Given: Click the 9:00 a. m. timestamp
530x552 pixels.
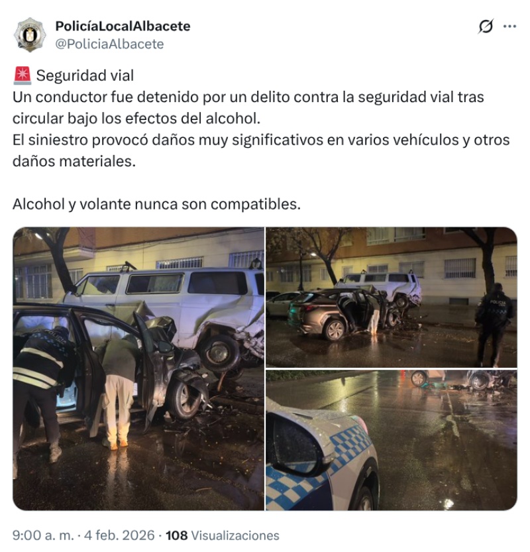Looking at the screenshot, I should coord(43,535).
